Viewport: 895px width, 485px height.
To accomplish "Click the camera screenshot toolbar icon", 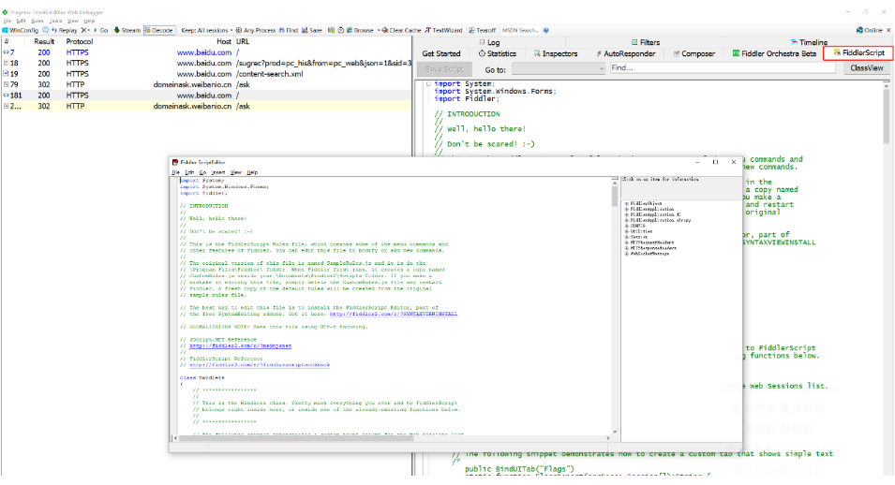I will (331, 30).
